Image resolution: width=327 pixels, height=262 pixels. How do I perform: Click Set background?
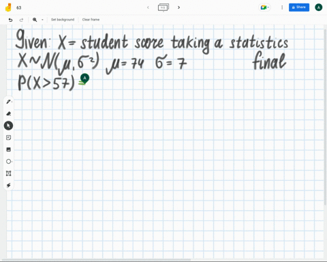pyautogui.click(x=63, y=20)
